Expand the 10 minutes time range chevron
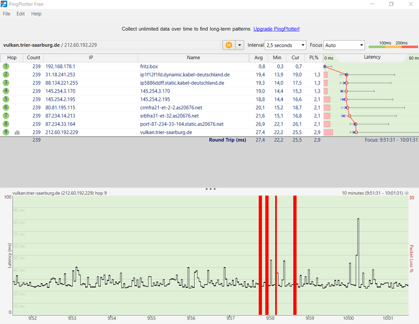 pos(406,193)
